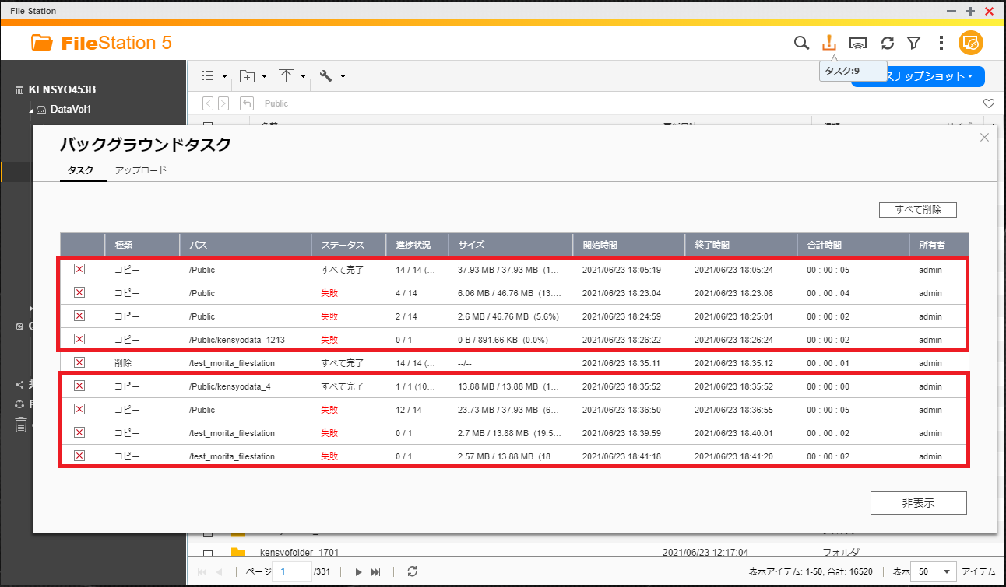The image size is (1006, 587).
Task: Click the search magnifier icon
Action: click(801, 43)
